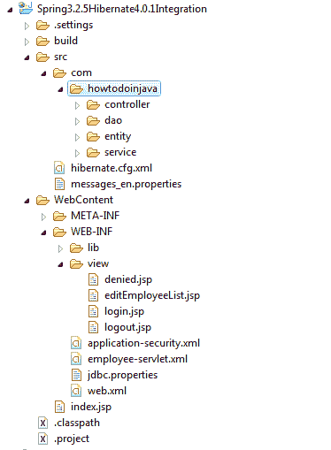Click the jdbc.properties file icon
Image resolution: width=331 pixels, height=450 pixels.
click(x=76, y=375)
